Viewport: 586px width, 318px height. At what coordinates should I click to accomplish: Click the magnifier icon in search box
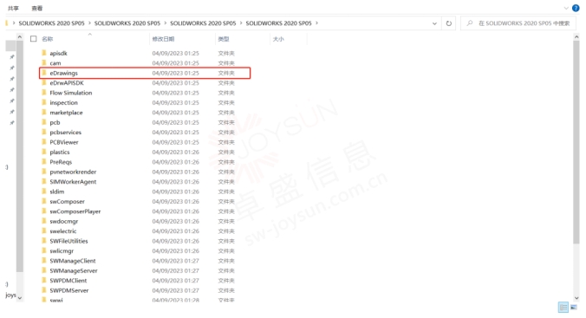click(470, 23)
